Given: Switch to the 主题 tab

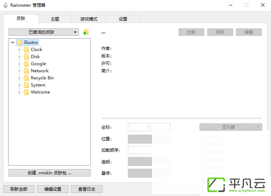Looking at the screenshot, I should (x=55, y=19).
